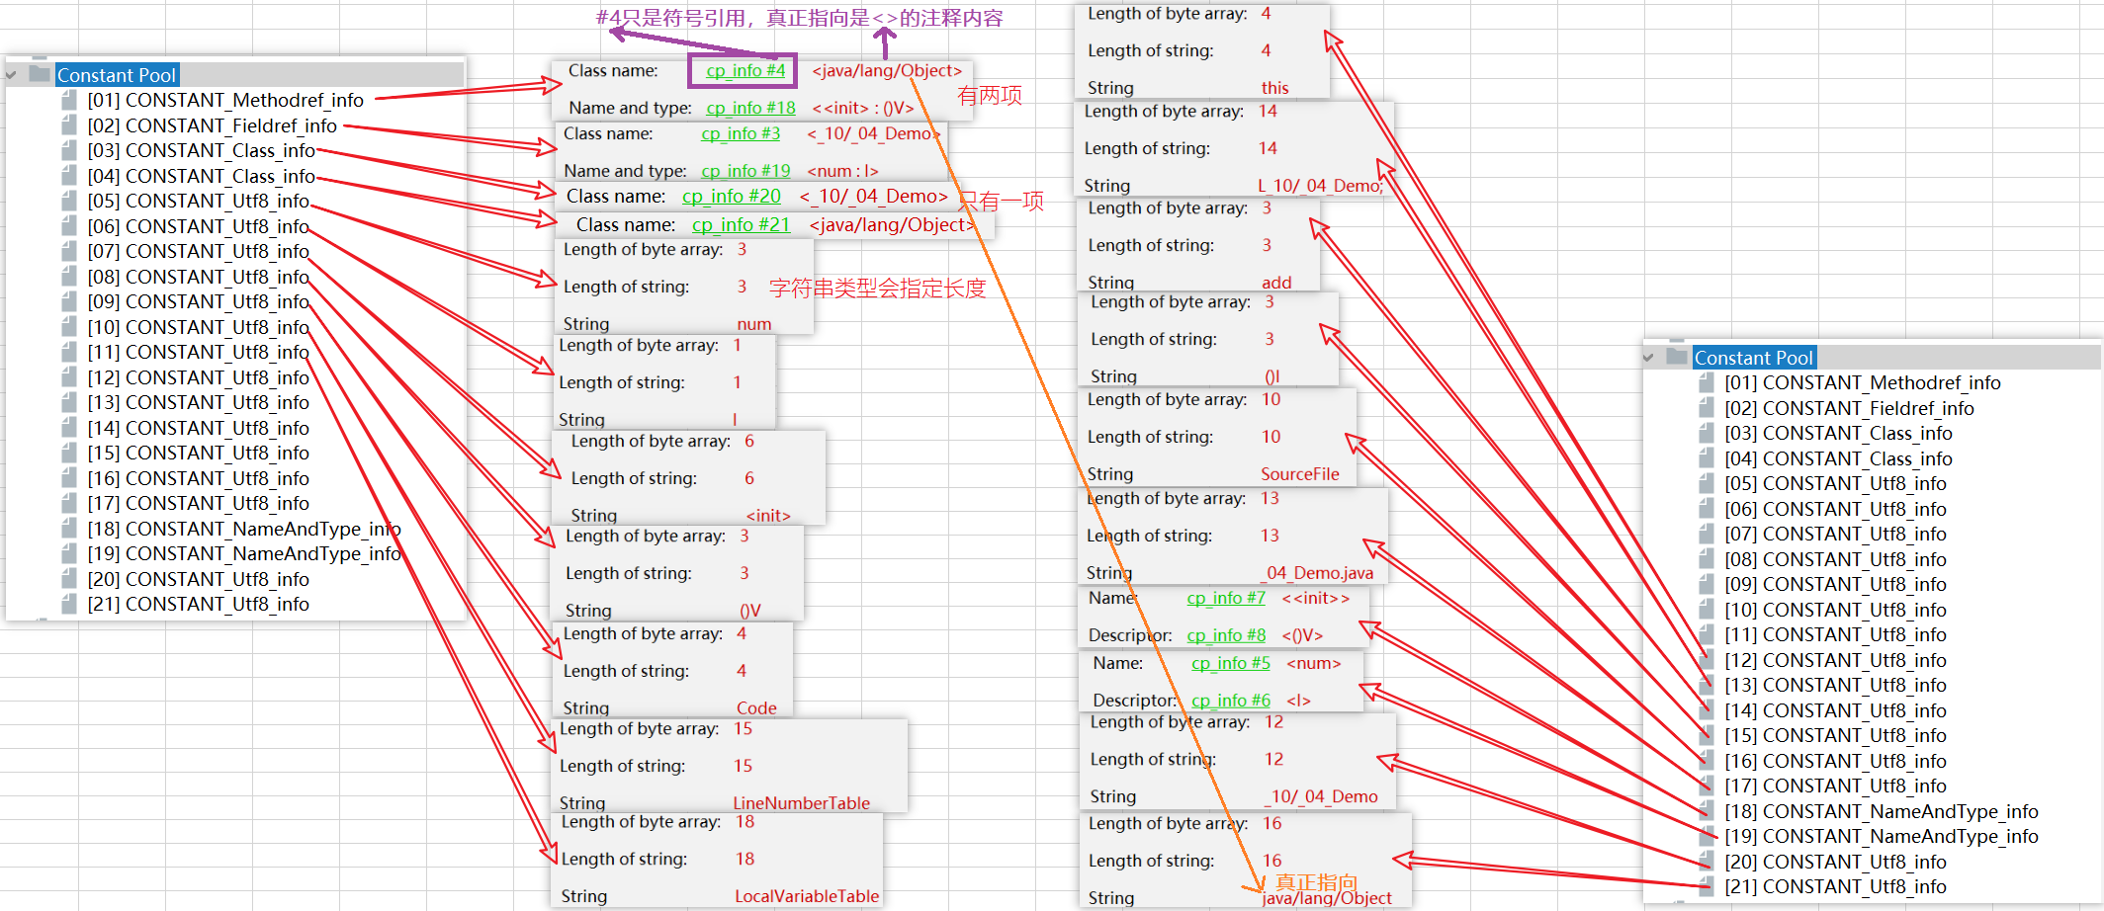This screenshot has height=911, width=2104.
Task: Click file icon of [01] CONSTANT_Methodref_info in left tree
Action: coord(69,100)
